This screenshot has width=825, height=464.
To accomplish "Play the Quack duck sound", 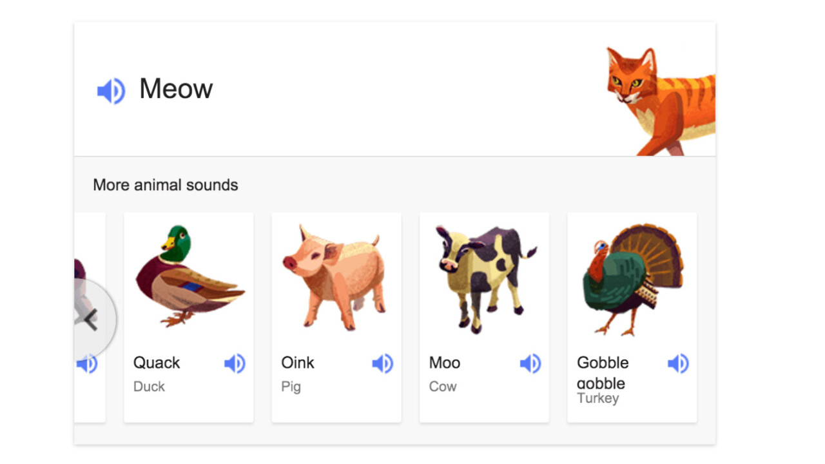I will click(x=235, y=364).
